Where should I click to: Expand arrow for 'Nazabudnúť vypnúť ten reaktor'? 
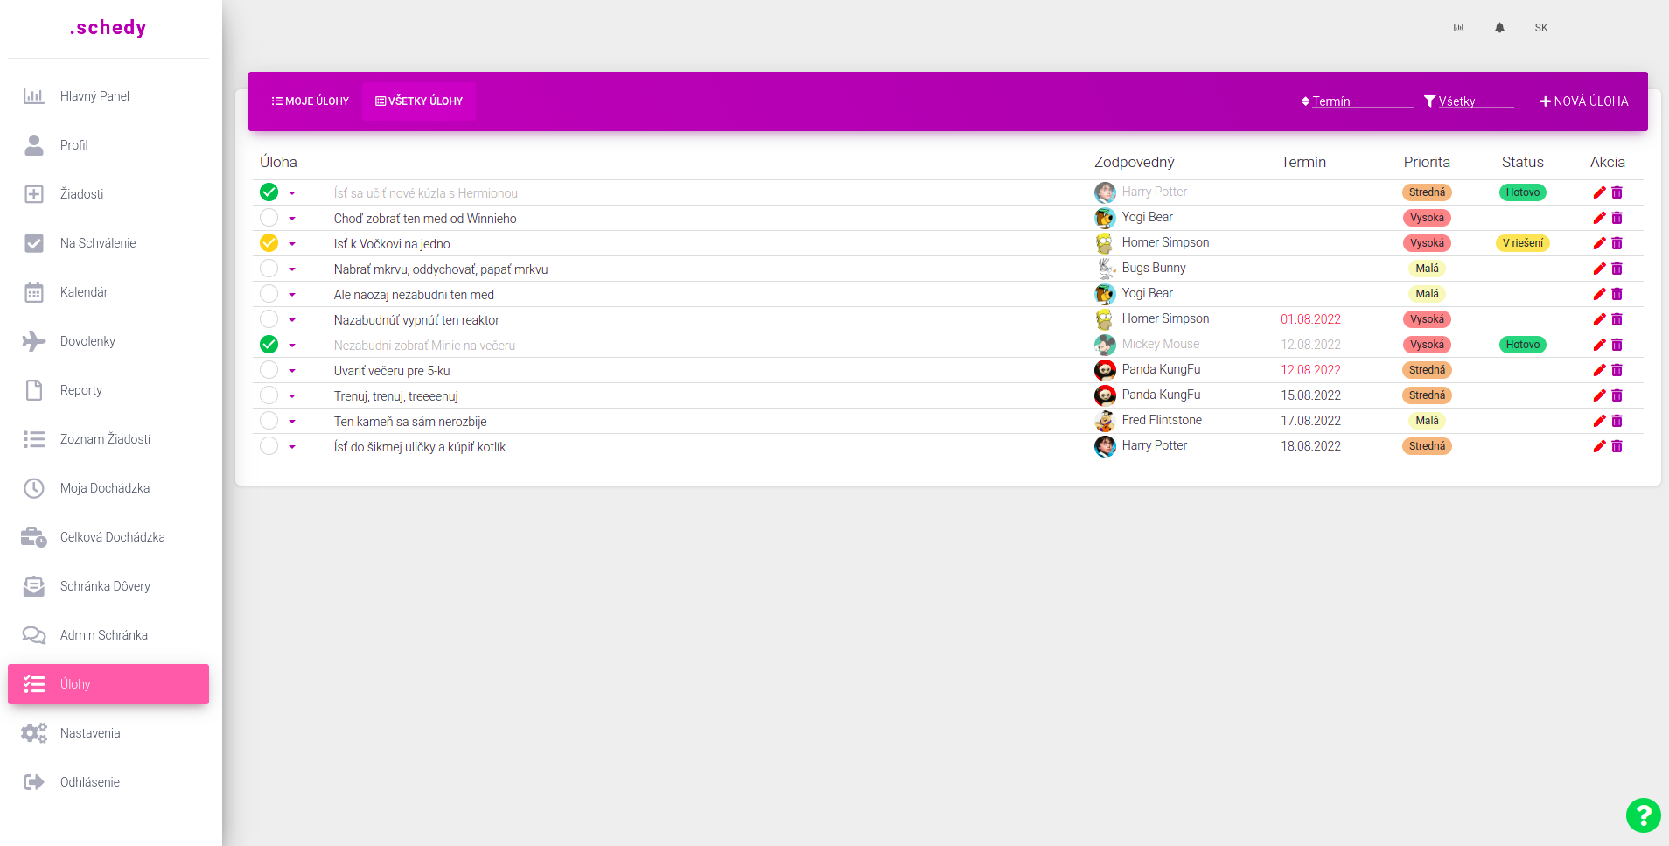click(292, 320)
